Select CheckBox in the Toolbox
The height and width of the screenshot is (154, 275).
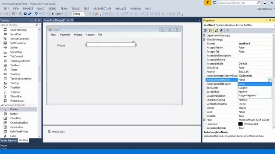pyautogui.click(x=16, y=118)
